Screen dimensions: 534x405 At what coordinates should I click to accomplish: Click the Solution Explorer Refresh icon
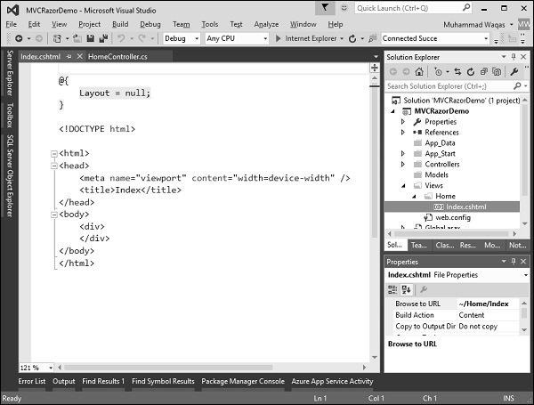click(471, 71)
